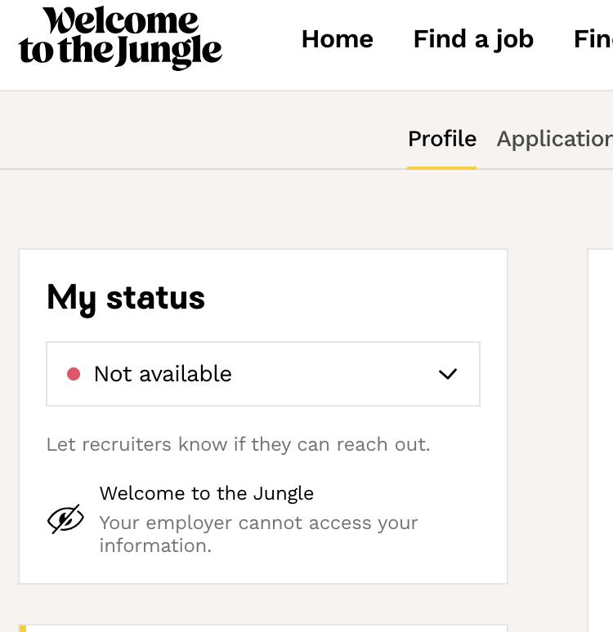Screen dimensions: 613x632
Task: Click the yellow accent bar on the lower card
Action: (x=23, y=628)
